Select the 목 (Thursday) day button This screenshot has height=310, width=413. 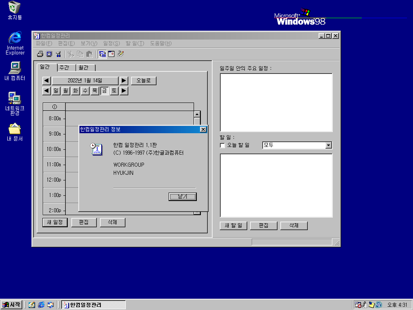(95, 91)
